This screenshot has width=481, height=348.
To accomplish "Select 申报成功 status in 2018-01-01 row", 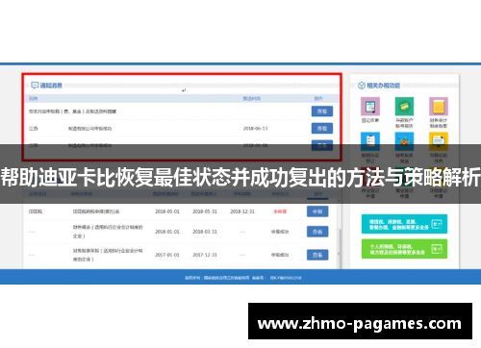I will [280, 232].
